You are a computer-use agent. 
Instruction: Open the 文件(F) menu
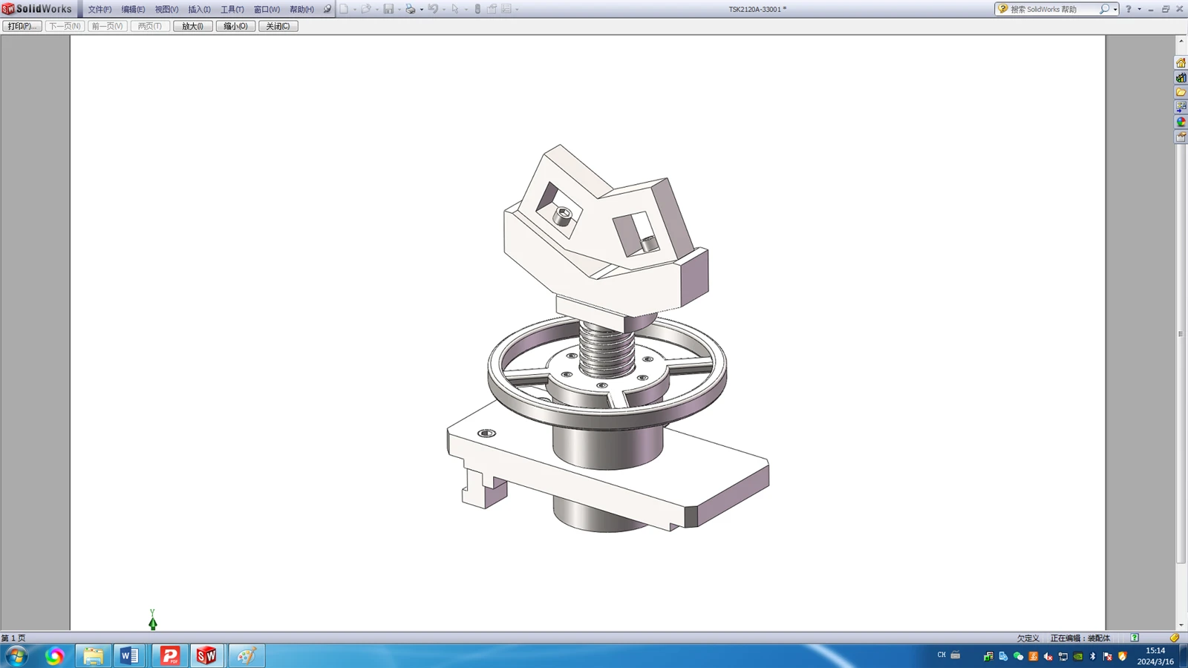pyautogui.click(x=99, y=10)
